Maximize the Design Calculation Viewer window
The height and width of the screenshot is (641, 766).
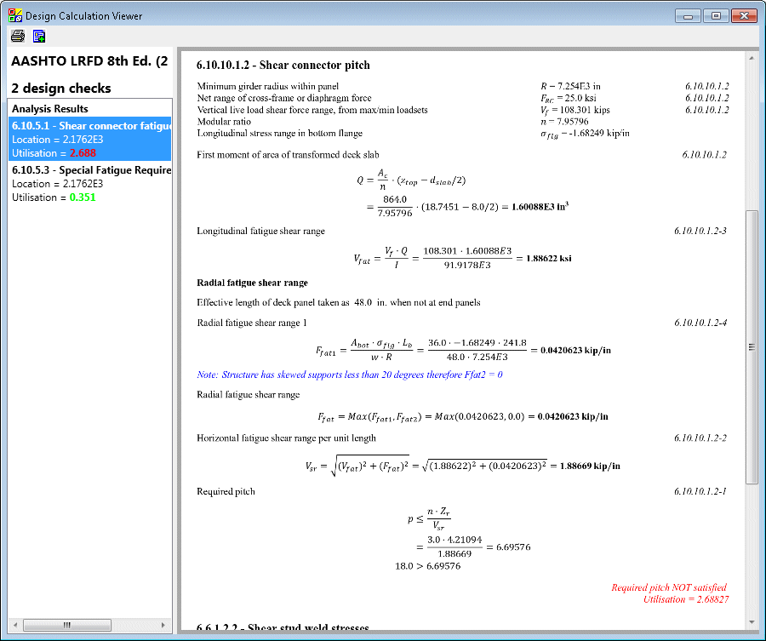(717, 15)
